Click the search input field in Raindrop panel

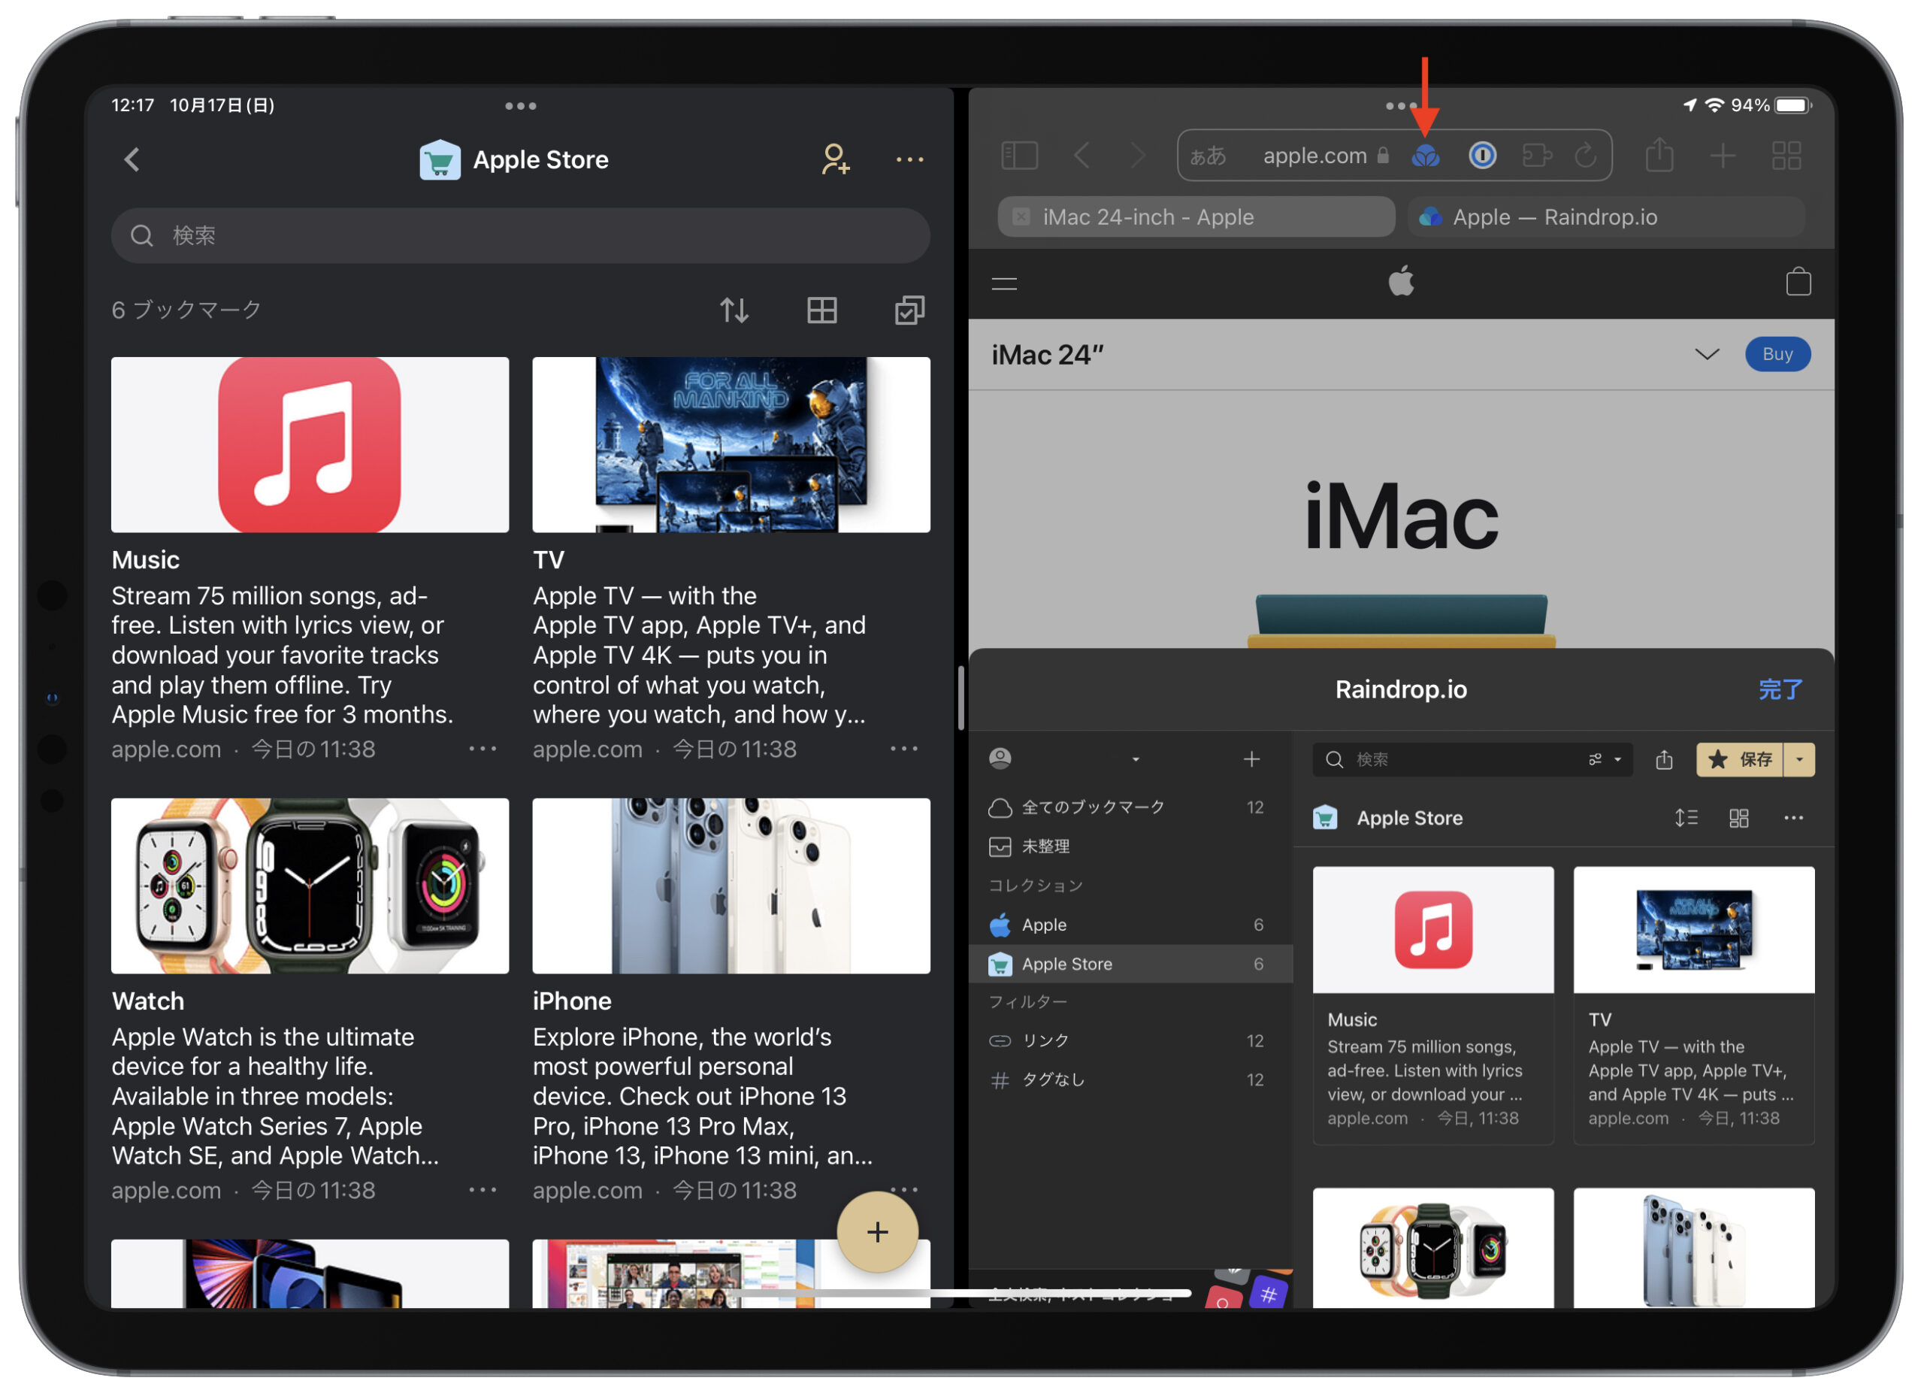1464,759
